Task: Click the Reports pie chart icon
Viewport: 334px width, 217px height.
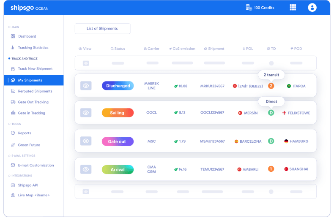Action: tap(13, 133)
